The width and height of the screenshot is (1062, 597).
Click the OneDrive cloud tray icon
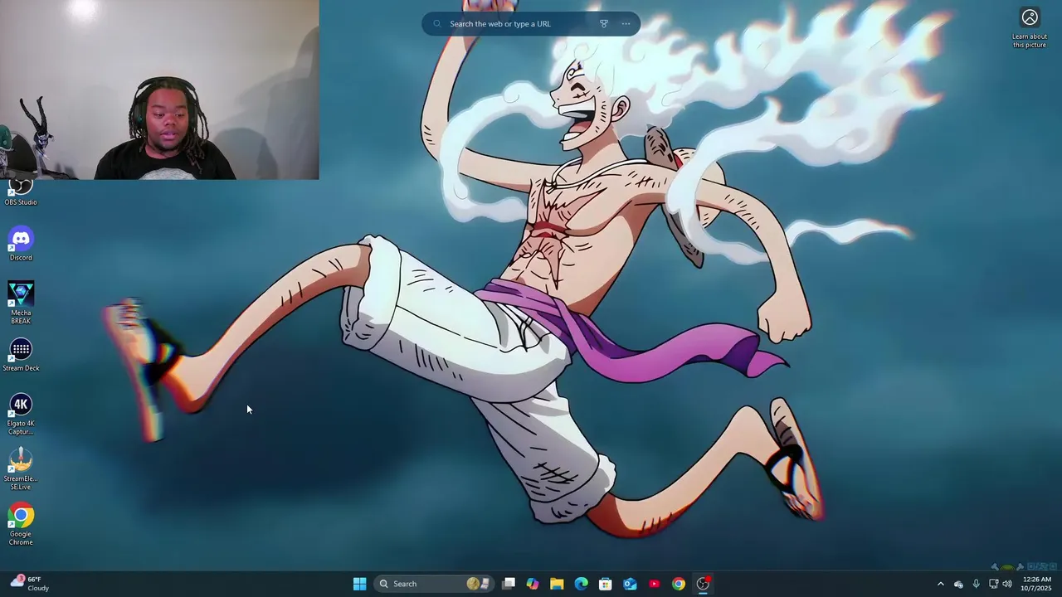(x=958, y=584)
